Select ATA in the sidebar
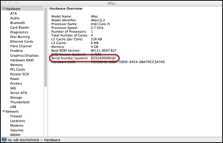The width and height of the screenshot is (223, 143). point(13,13)
